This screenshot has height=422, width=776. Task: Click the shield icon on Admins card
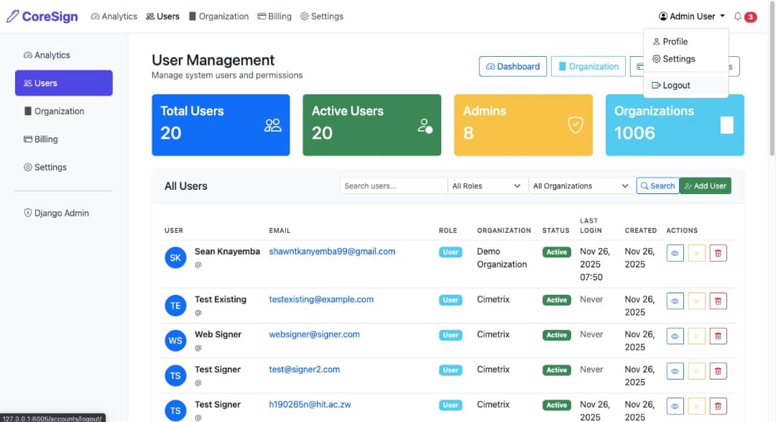[575, 125]
